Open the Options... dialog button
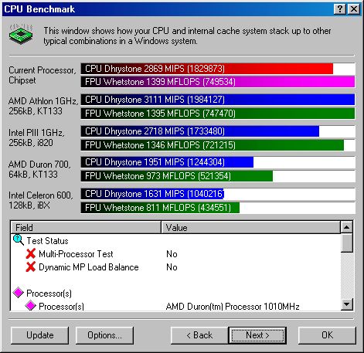 [104, 335]
